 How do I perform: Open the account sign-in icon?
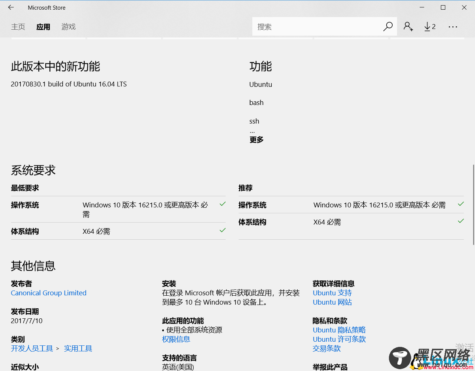(408, 27)
